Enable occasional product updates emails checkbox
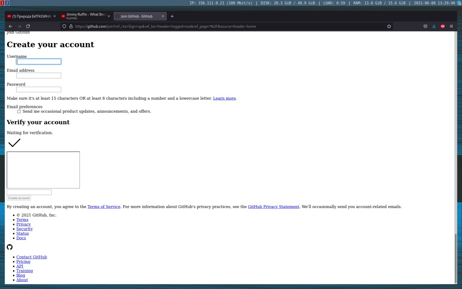The width and height of the screenshot is (462, 289). [x=19, y=111]
